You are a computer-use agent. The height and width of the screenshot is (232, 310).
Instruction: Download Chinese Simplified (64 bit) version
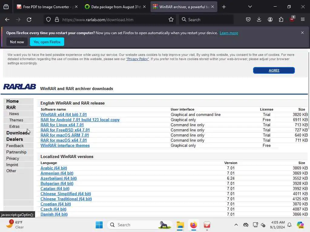coord(66,194)
